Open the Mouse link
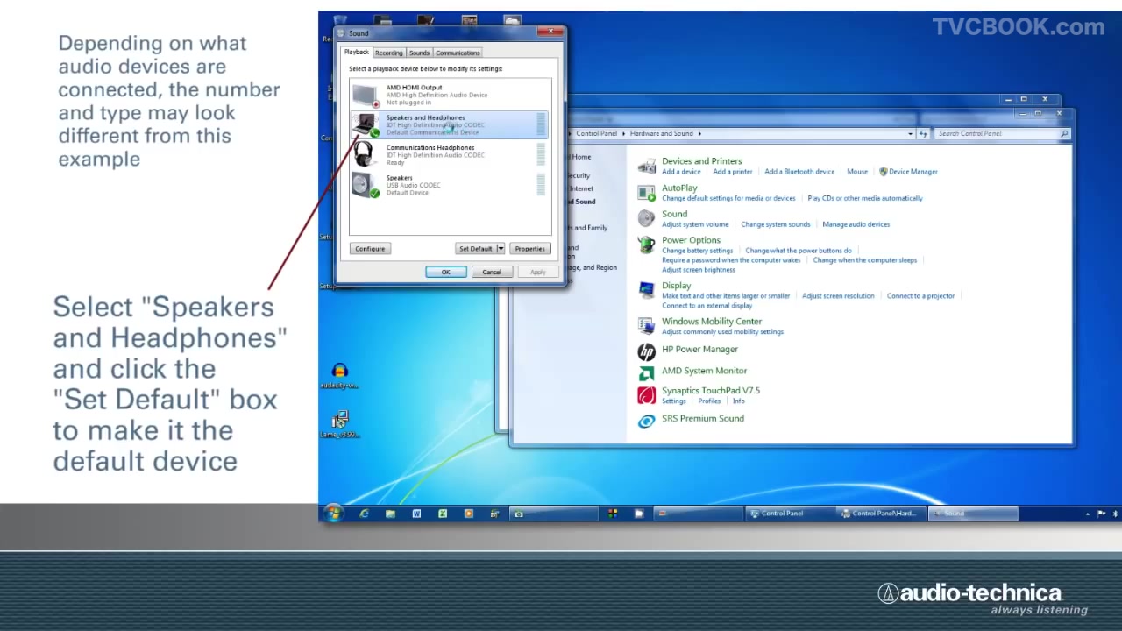1122x631 pixels. point(857,172)
